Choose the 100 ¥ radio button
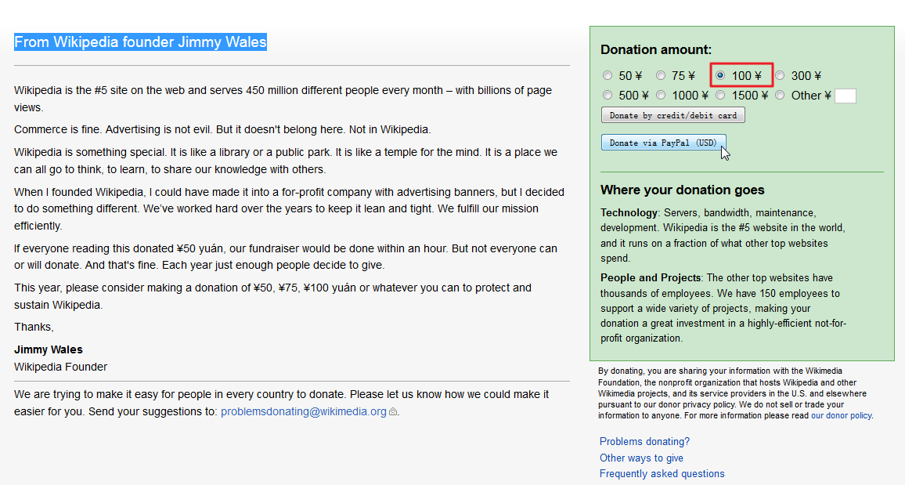The image size is (905, 485). (x=720, y=76)
